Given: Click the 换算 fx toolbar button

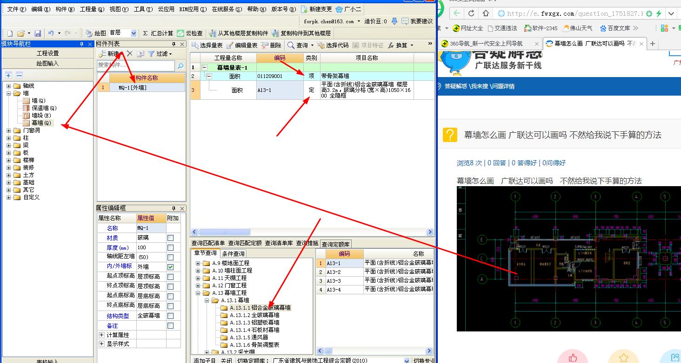Looking at the screenshot, I should click(398, 45).
